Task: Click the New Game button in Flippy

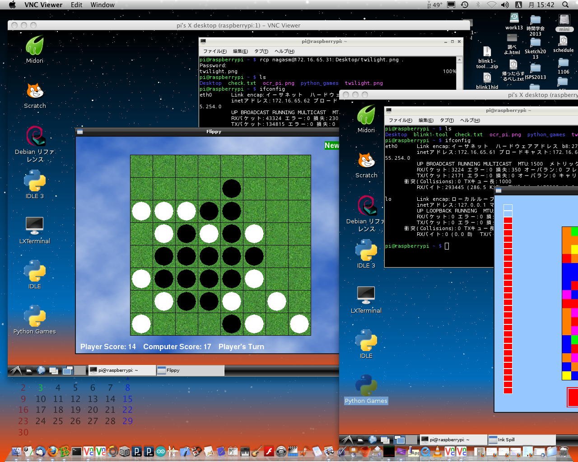Action: pyautogui.click(x=331, y=145)
